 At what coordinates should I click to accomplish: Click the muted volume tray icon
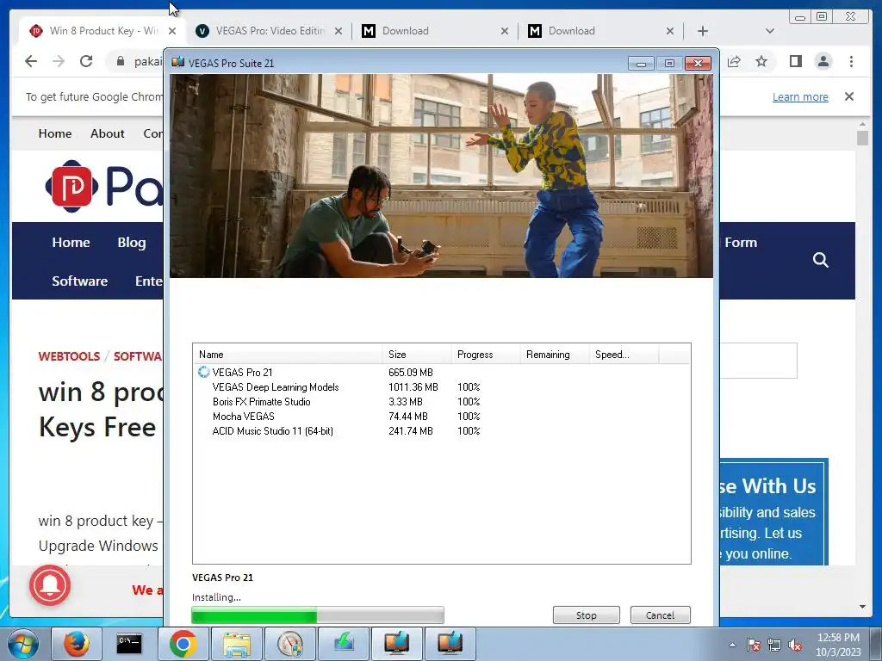click(795, 645)
